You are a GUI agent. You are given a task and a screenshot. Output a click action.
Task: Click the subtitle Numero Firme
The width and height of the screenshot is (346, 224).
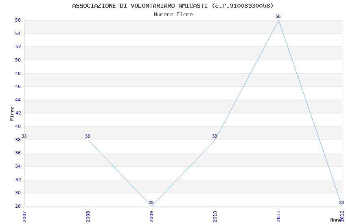point(173,15)
